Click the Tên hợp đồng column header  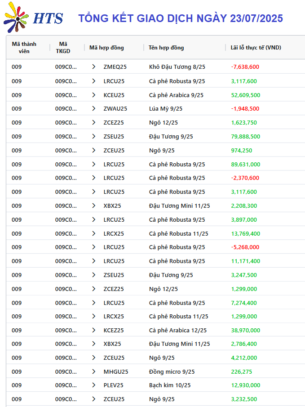point(166,48)
